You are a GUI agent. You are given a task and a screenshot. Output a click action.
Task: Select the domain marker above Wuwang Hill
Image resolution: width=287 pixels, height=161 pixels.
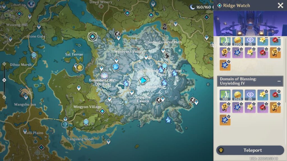[x=19, y=13]
